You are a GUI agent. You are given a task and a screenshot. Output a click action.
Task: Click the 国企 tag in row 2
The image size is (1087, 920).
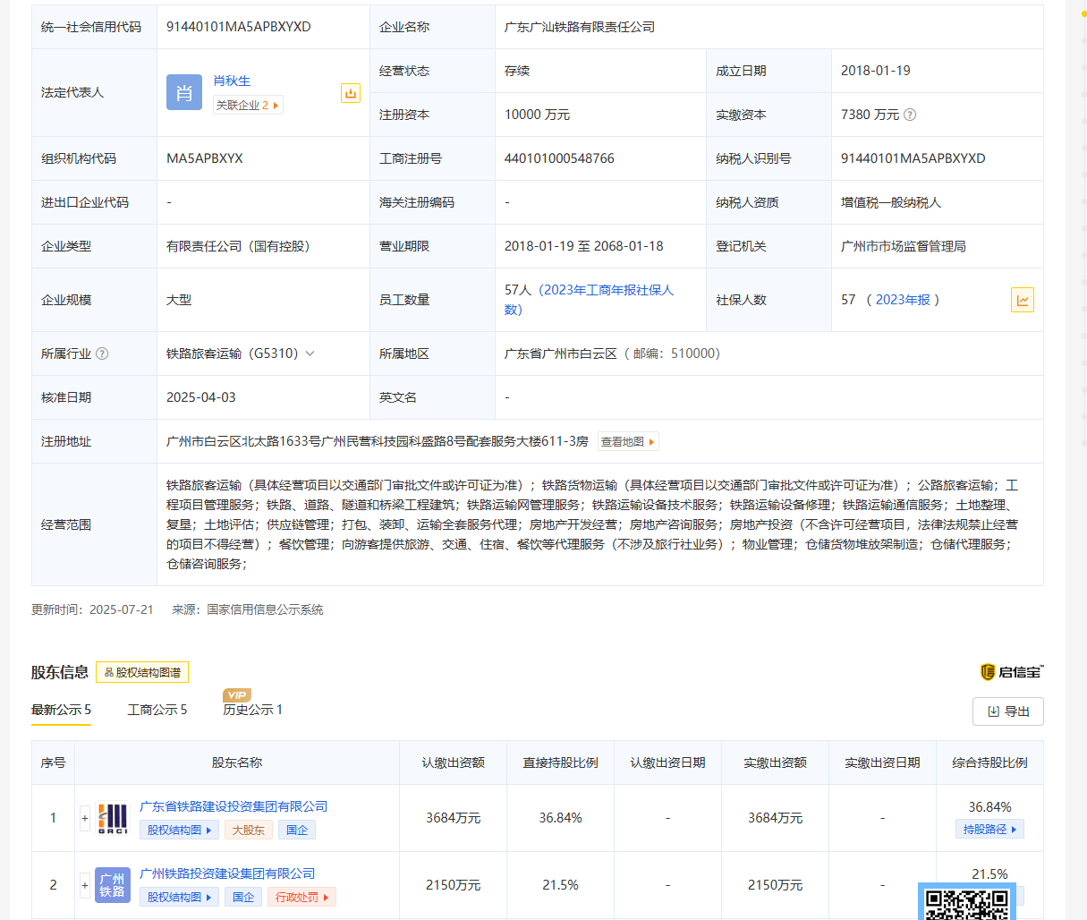tap(243, 897)
